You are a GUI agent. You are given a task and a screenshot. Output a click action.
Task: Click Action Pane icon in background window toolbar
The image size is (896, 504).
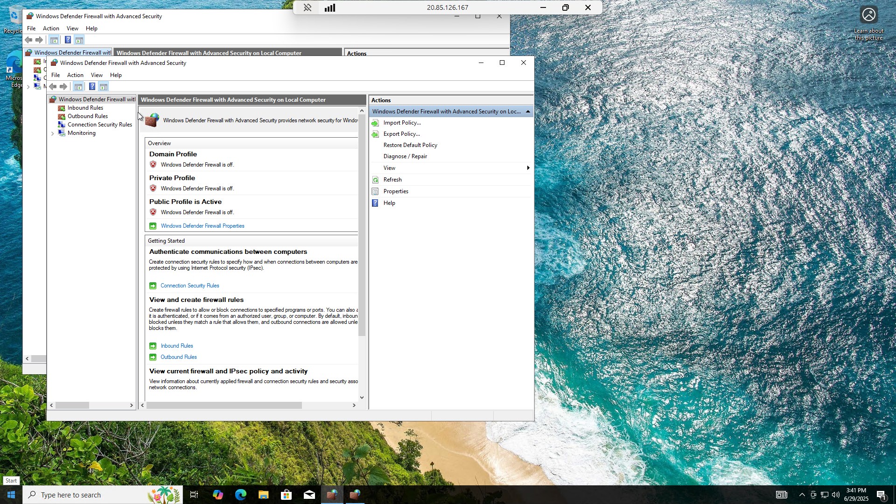pos(79,40)
